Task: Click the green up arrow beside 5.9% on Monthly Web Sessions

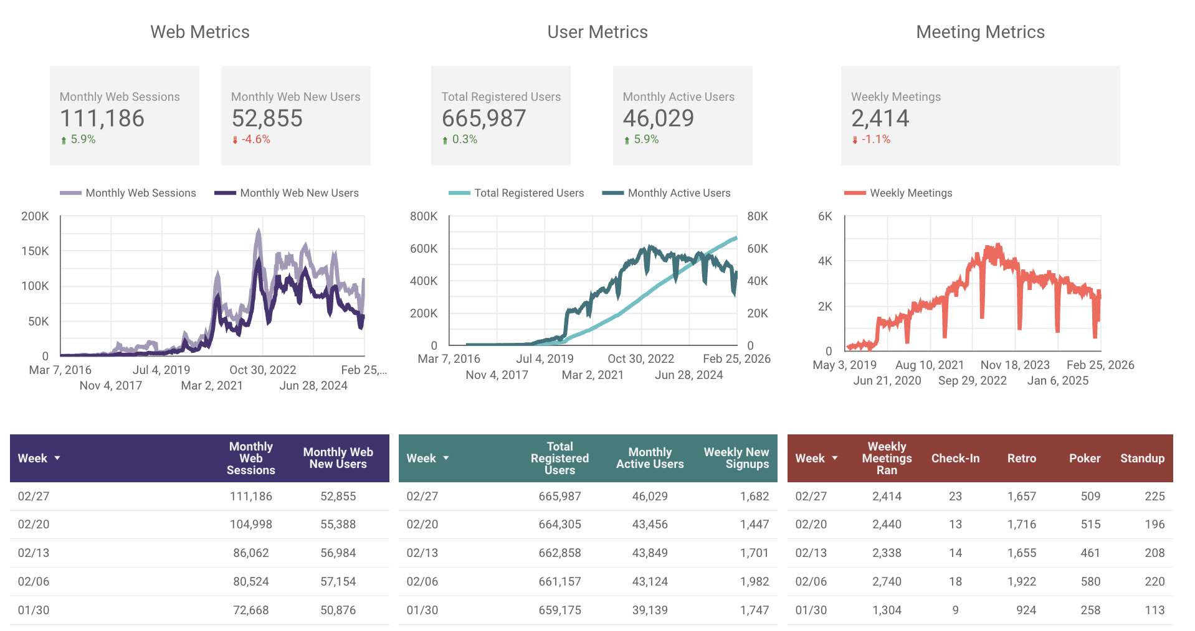Action: point(64,139)
